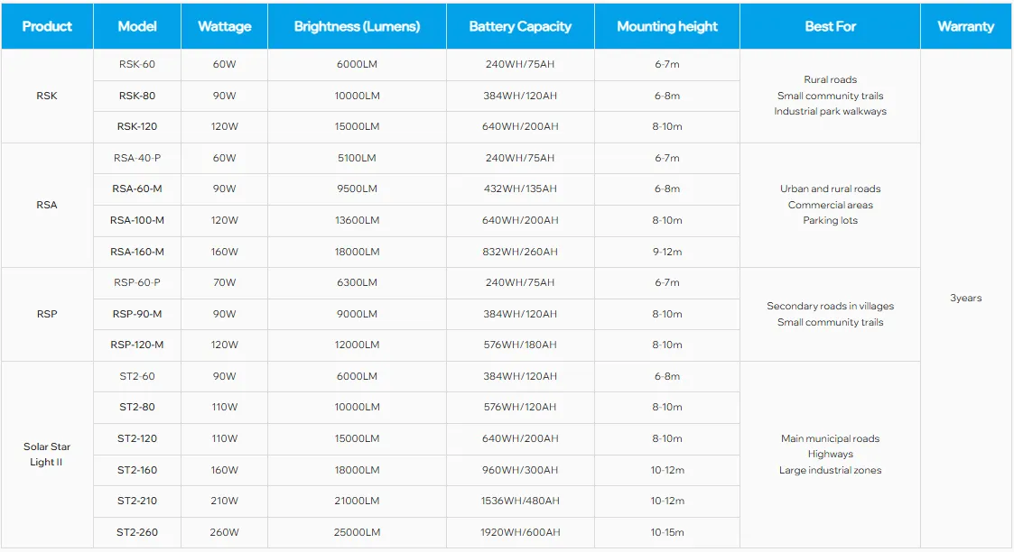
Task: Click the 10-15m mounting height cell
Action: click(x=667, y=533)
